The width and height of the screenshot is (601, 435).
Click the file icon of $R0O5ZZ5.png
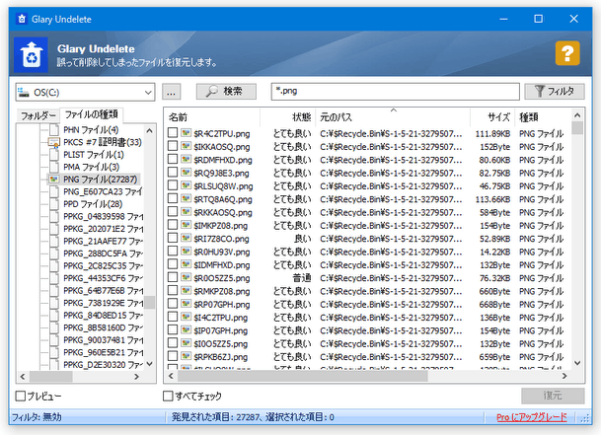186,277
